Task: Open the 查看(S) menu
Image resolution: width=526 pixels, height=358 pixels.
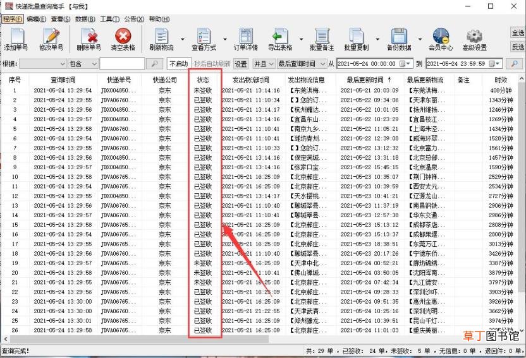Action: [x=61, y=19]
